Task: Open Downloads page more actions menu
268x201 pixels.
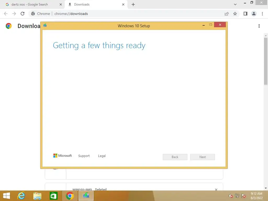Action: pyautogui.click(x=259, y=26)
